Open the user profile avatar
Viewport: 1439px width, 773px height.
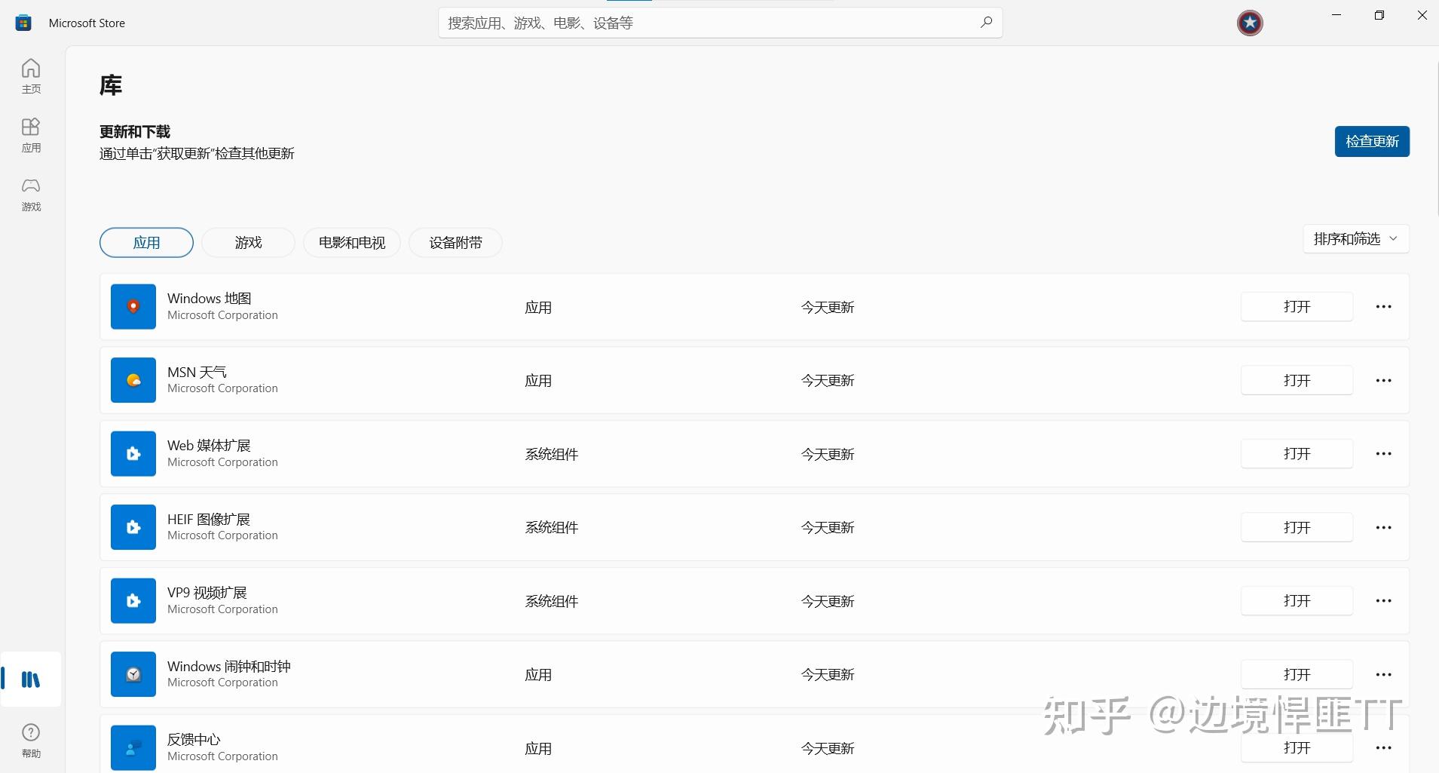tap(1250, 23)
